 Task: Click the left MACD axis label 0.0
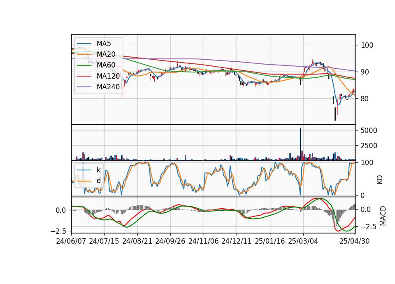61,210
